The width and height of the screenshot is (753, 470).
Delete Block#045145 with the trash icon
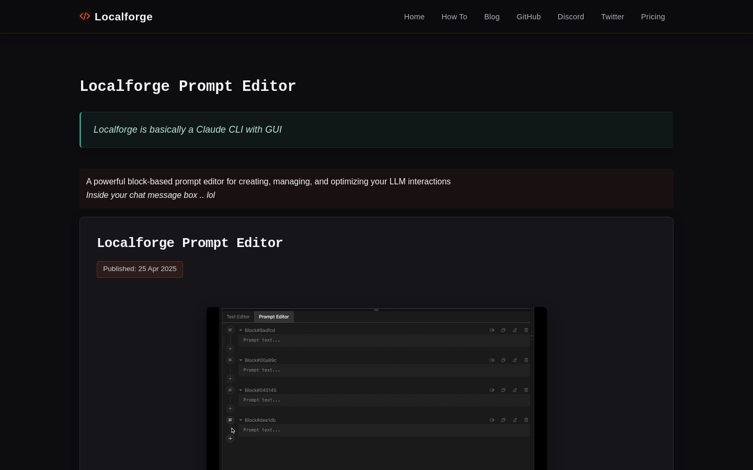[x=526, y=390]
